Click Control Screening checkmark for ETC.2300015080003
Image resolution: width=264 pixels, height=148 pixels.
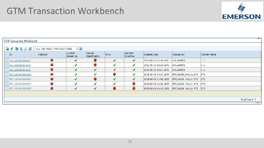coord(76,74)
